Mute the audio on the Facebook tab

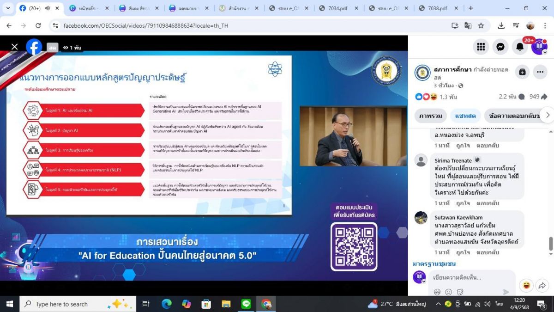(47, 8)
